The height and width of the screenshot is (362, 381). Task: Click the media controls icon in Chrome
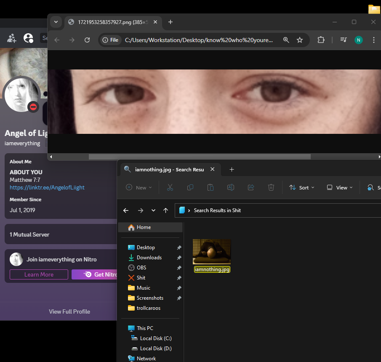pyautogui.click(x=344, y=40)
